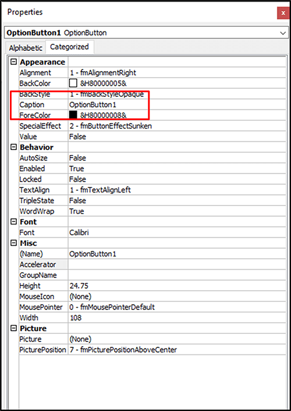Select the SpecialEffect property name
Screen dimensions: 291x411
tap(40, 126)
